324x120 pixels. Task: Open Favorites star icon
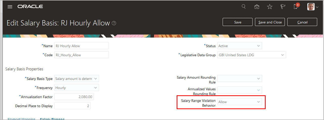tap(270, 7)
